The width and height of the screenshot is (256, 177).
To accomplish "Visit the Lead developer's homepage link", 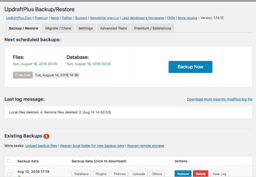I will coord(143,18).
